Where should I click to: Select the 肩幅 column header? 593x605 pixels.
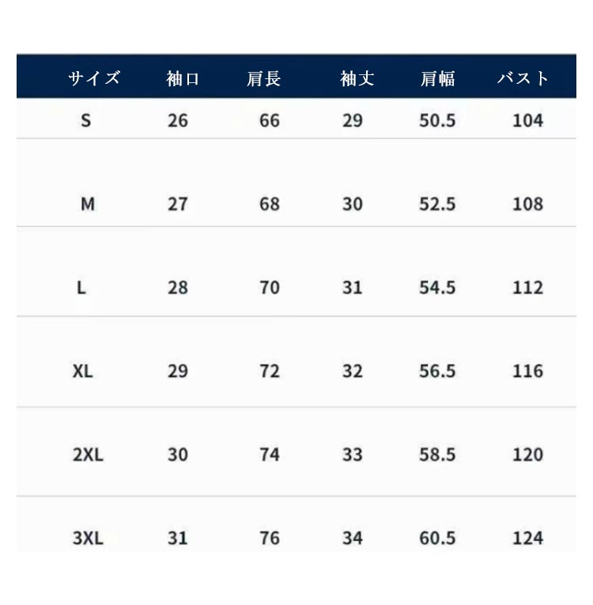tap(438, 78)
